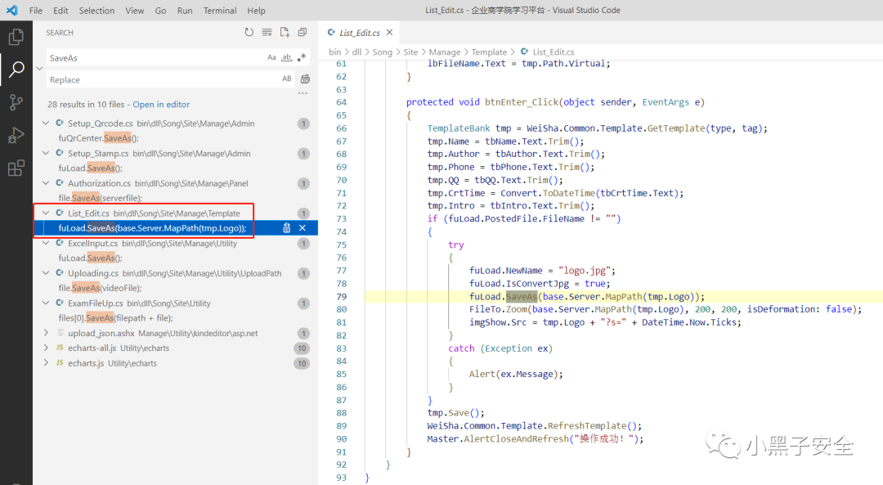Toggle search details ellipsis
The height and width of the screenshot is (485, 883).
click(303, 93)
